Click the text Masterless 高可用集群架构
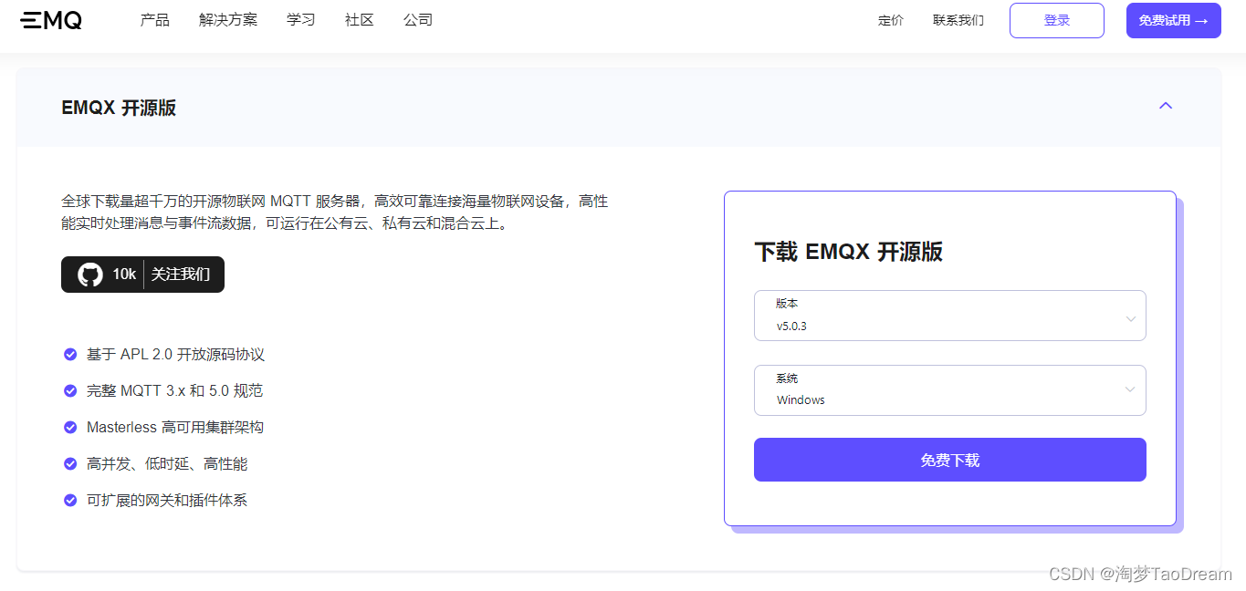Image resolution: width=1246 pixels, height=591 pixels. pyautogui.click(x=175, y=427)
